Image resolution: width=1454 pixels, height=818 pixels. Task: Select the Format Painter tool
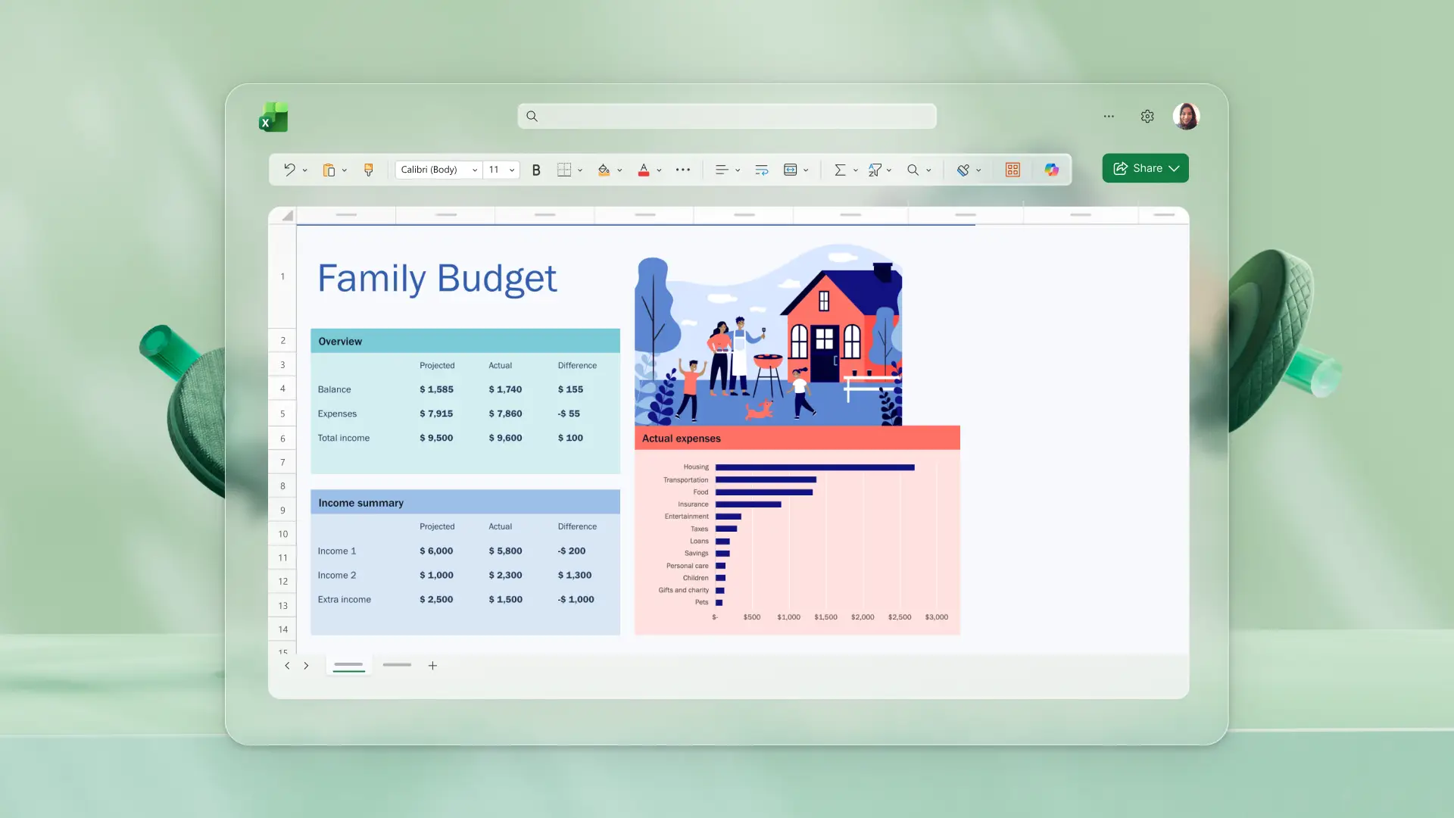tap(369, 170)
